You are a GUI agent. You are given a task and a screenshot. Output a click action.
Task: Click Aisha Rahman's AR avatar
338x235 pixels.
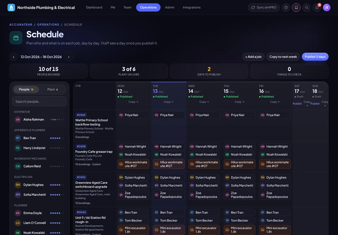18,119
